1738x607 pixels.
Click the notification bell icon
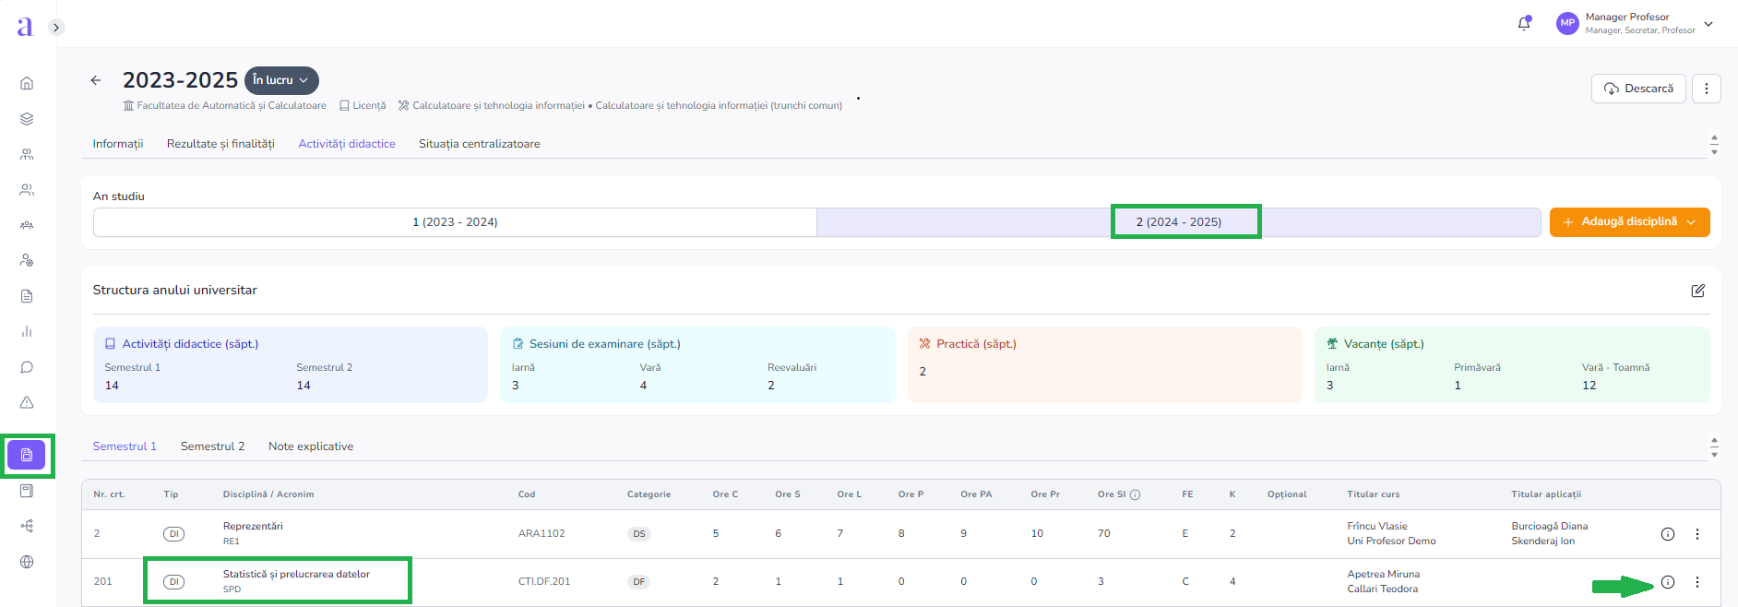(1523, 24)
